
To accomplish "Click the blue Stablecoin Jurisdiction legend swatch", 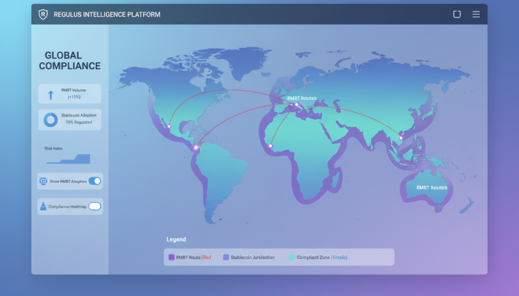I will pos(226,257).
